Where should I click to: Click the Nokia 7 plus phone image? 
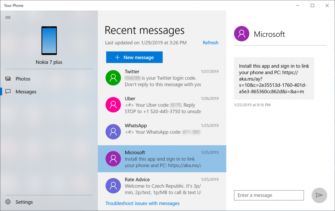point(49,41)
